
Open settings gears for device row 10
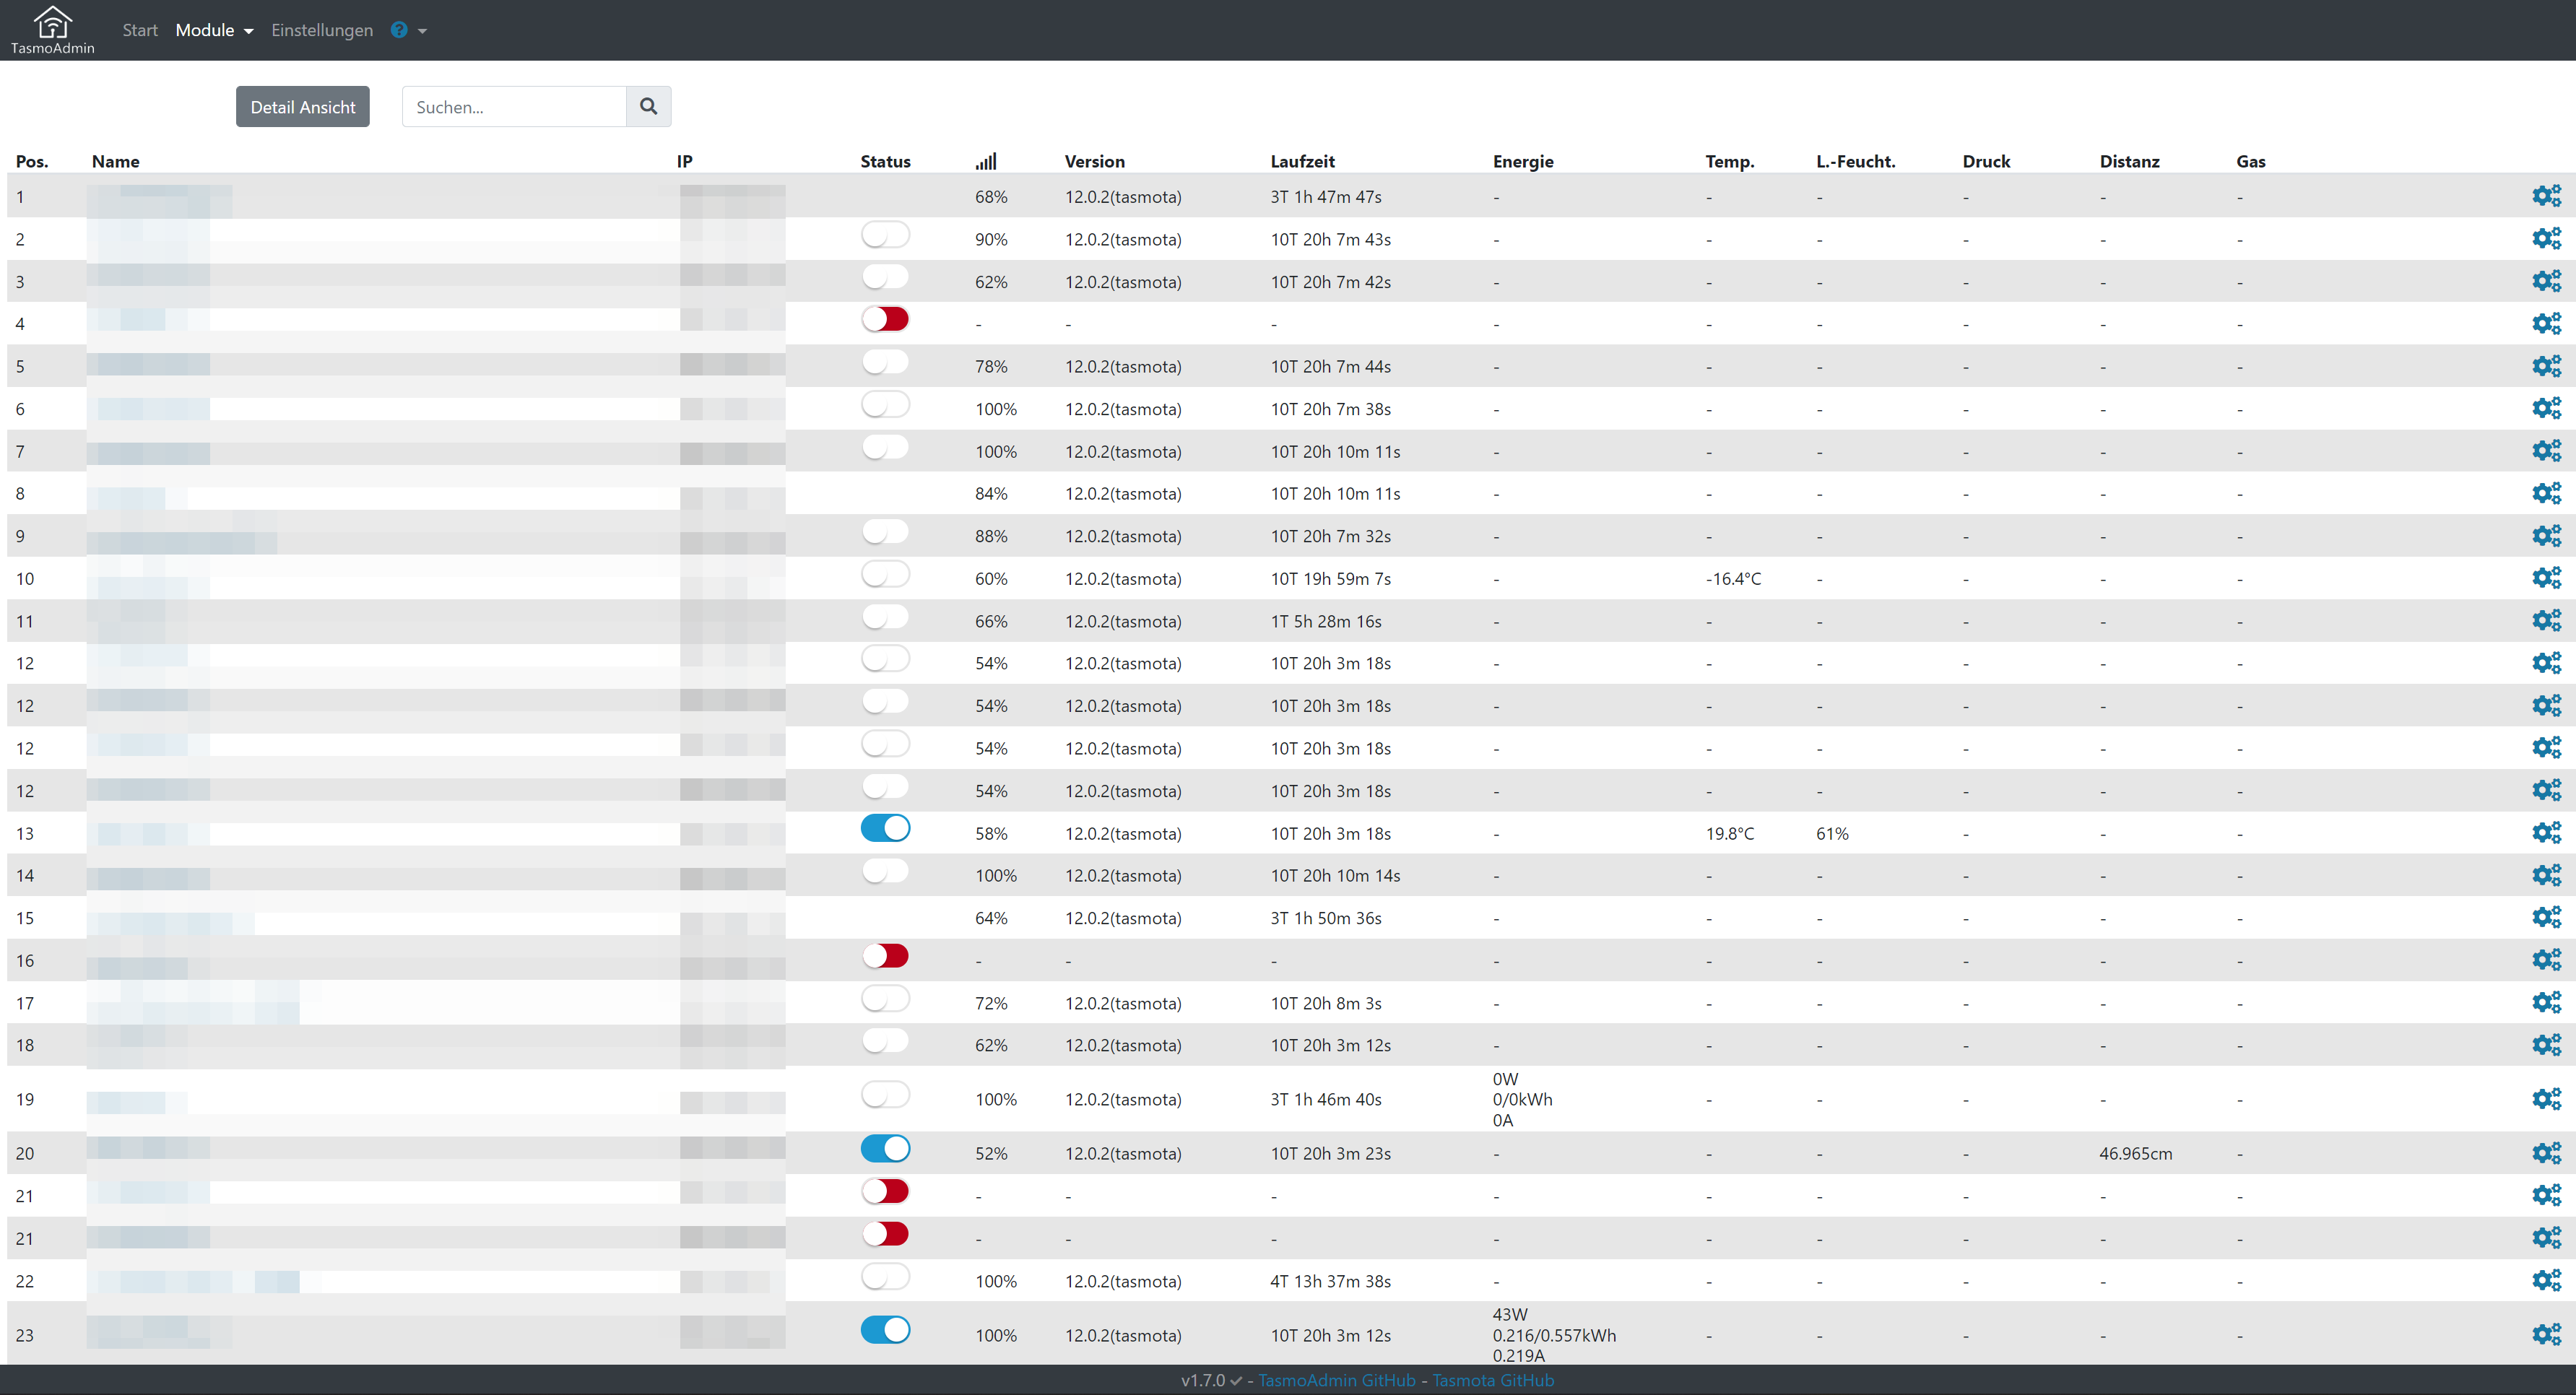click(2546, 578)
